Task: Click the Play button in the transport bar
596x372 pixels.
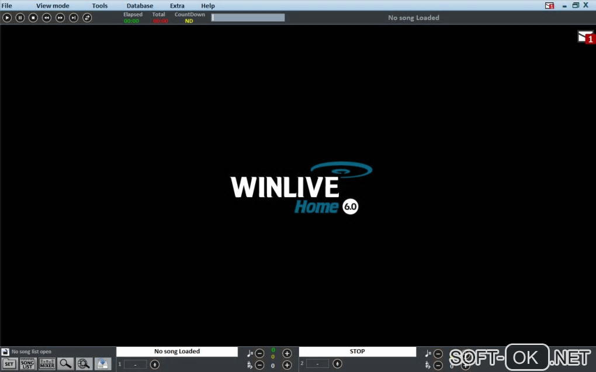Action: pyautogui.click(x=7, y=17)
